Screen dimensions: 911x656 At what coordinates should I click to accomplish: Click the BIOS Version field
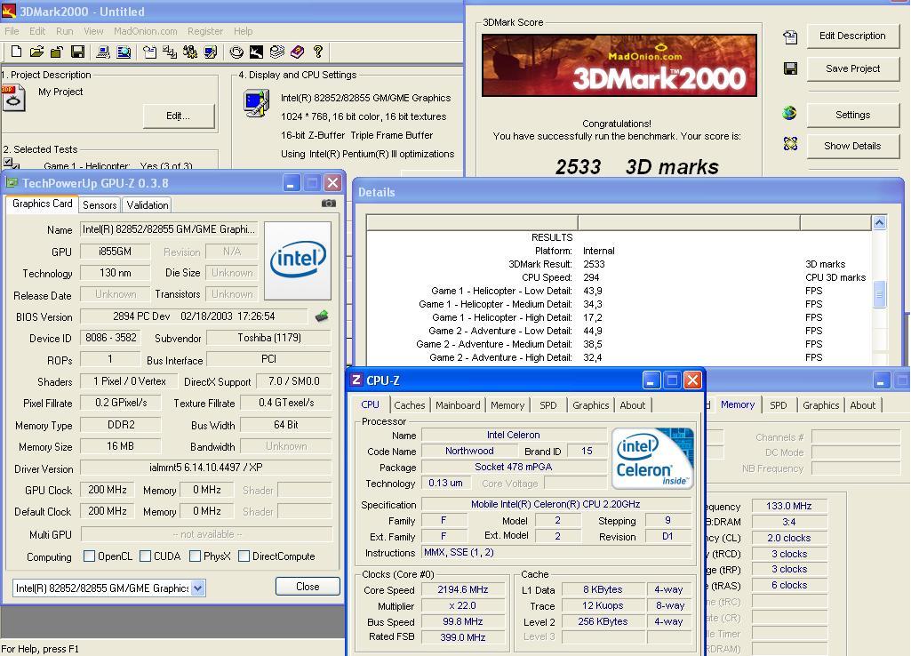pos(194,316)
